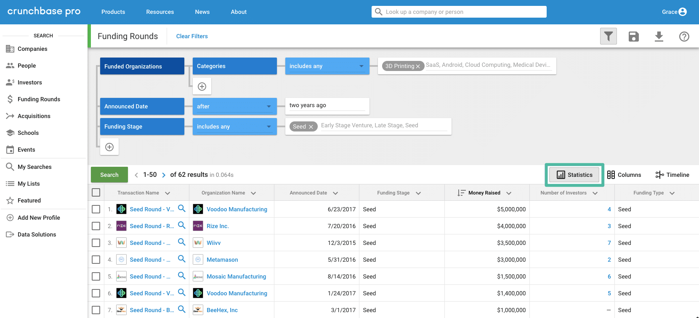Preview the Rize Inc. seed round with magnifier
Viewport: 699px width, 318px height.
pyautogui.click(x=182, y=225)
